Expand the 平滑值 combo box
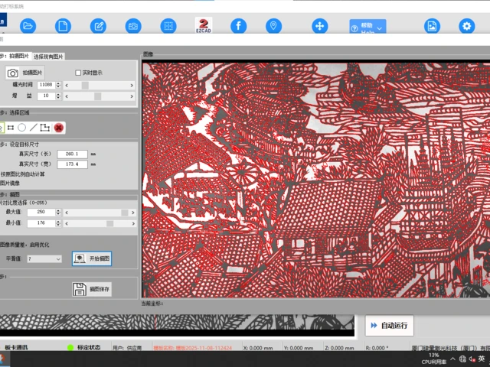 click(x=44, y=258)
